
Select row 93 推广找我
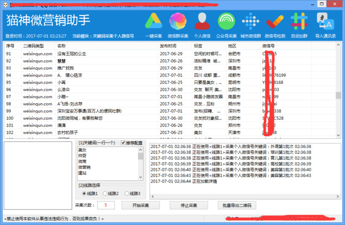pyautogui.click(x=169, y=68)
